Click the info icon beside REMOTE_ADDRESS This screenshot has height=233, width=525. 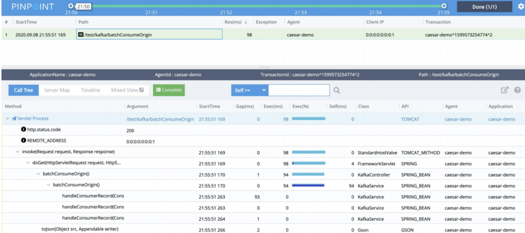pos(24,141)
